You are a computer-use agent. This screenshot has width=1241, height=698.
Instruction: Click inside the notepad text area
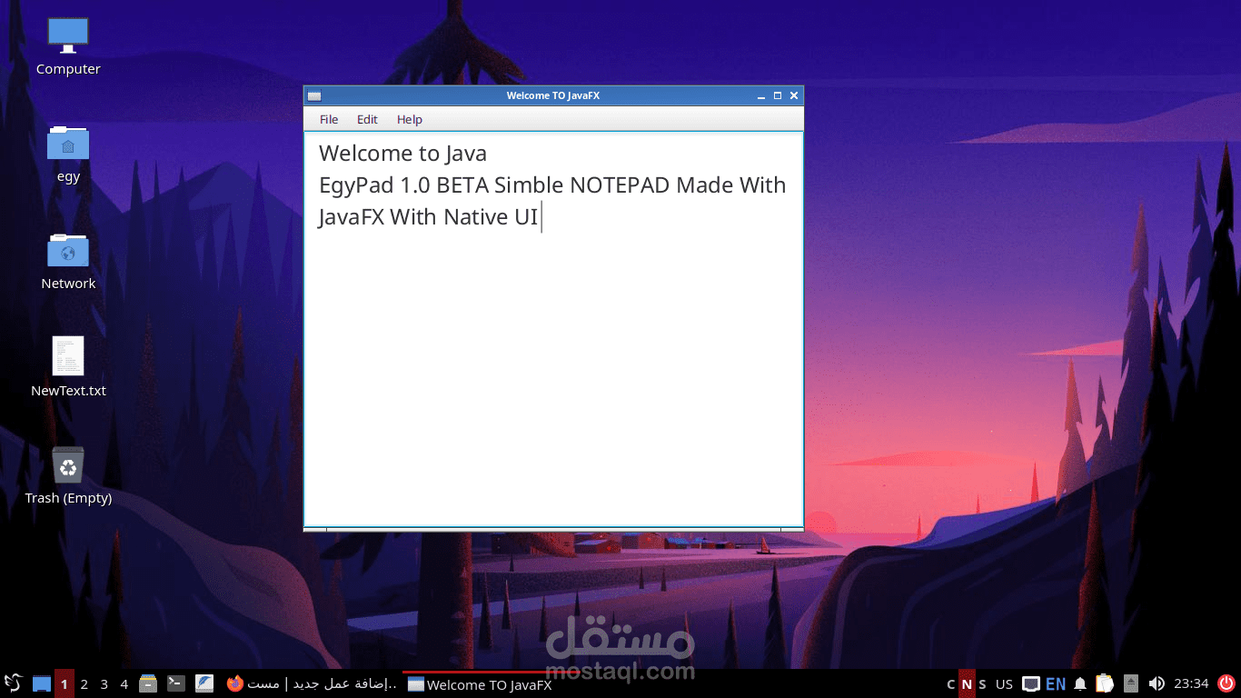click(553, 329)
